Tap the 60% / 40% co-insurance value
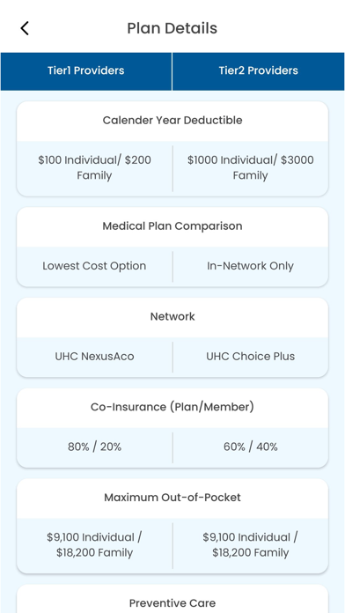The image size is (345, 613). (x=251, y=447)
